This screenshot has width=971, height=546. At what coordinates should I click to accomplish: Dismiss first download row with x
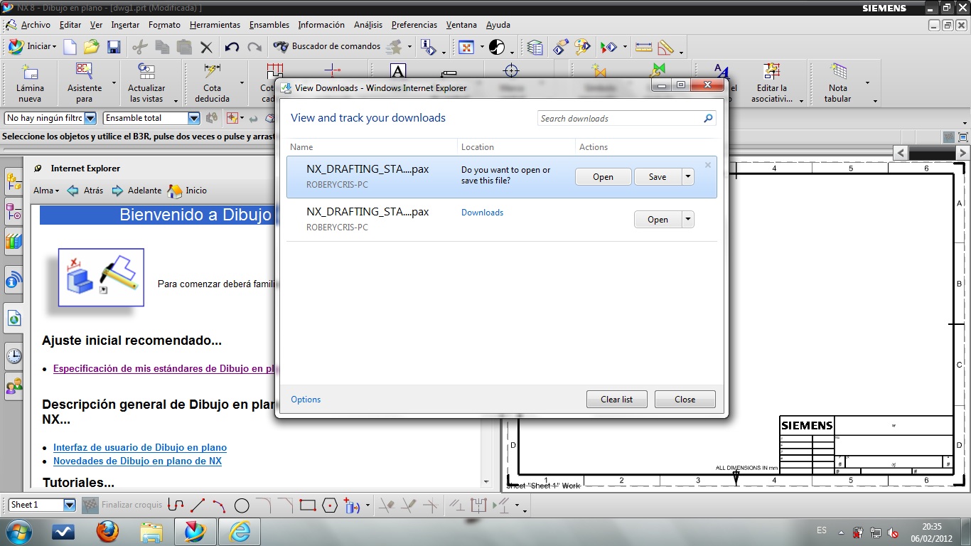[x=708, y=165]
